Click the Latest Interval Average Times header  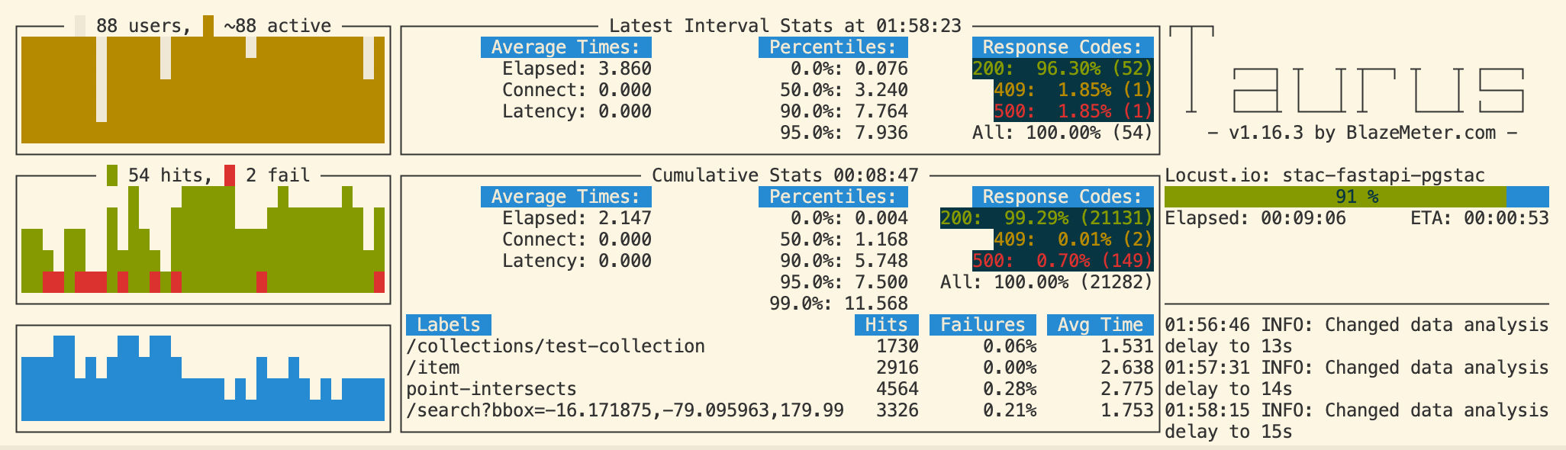(565, 47)
